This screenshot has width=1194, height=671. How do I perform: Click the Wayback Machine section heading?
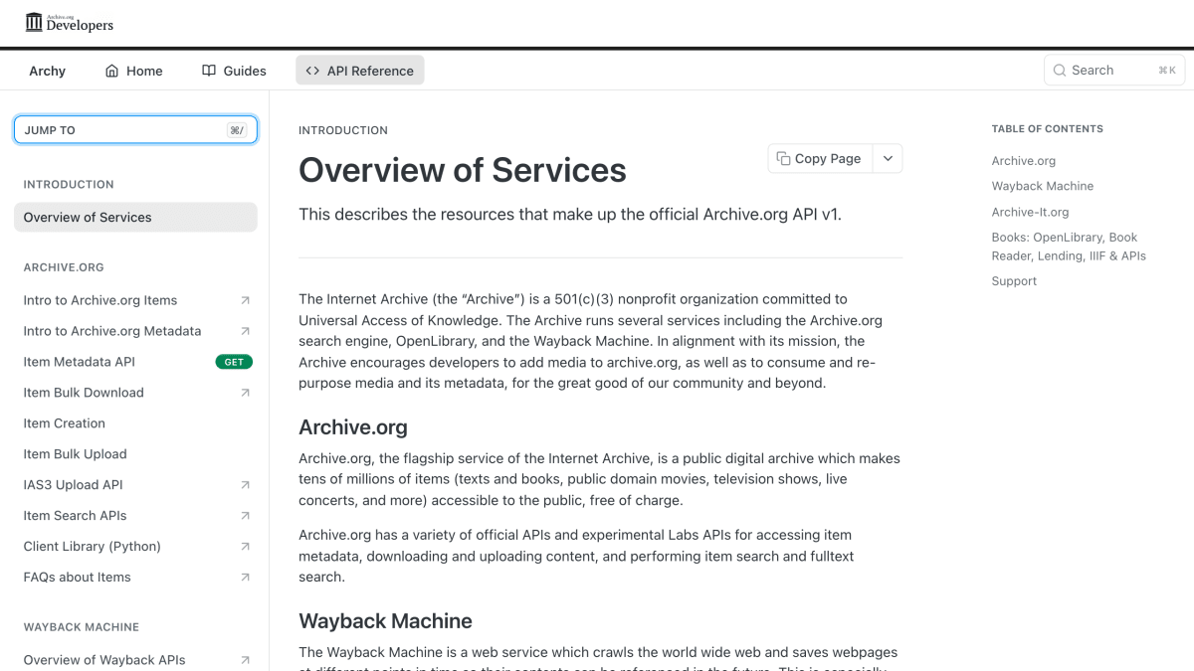coord(385,621)
